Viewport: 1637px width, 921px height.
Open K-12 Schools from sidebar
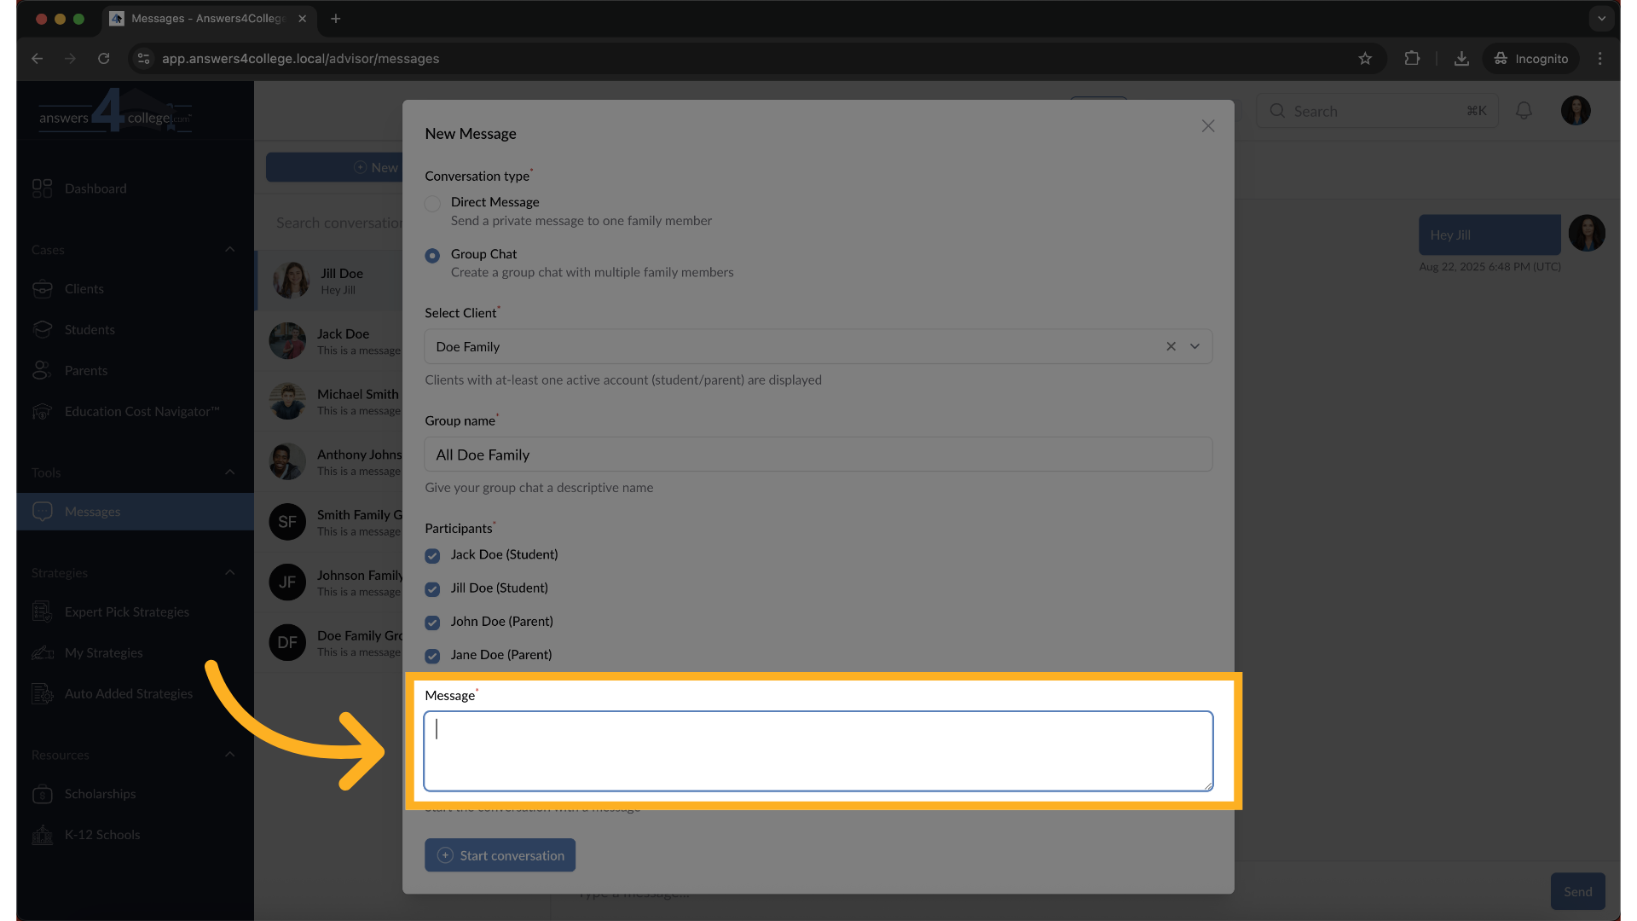coord(101,835)
